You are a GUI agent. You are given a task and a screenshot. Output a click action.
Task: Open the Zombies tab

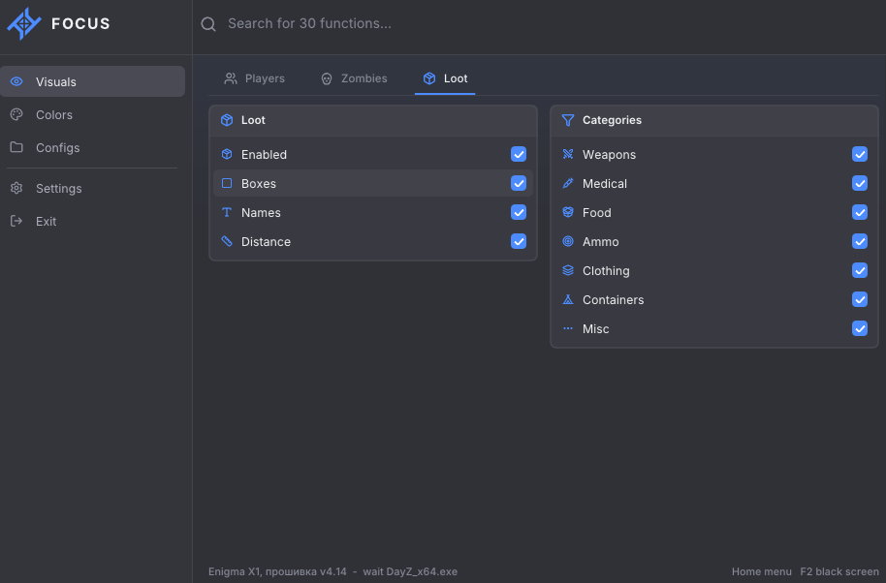pos(354,78)
